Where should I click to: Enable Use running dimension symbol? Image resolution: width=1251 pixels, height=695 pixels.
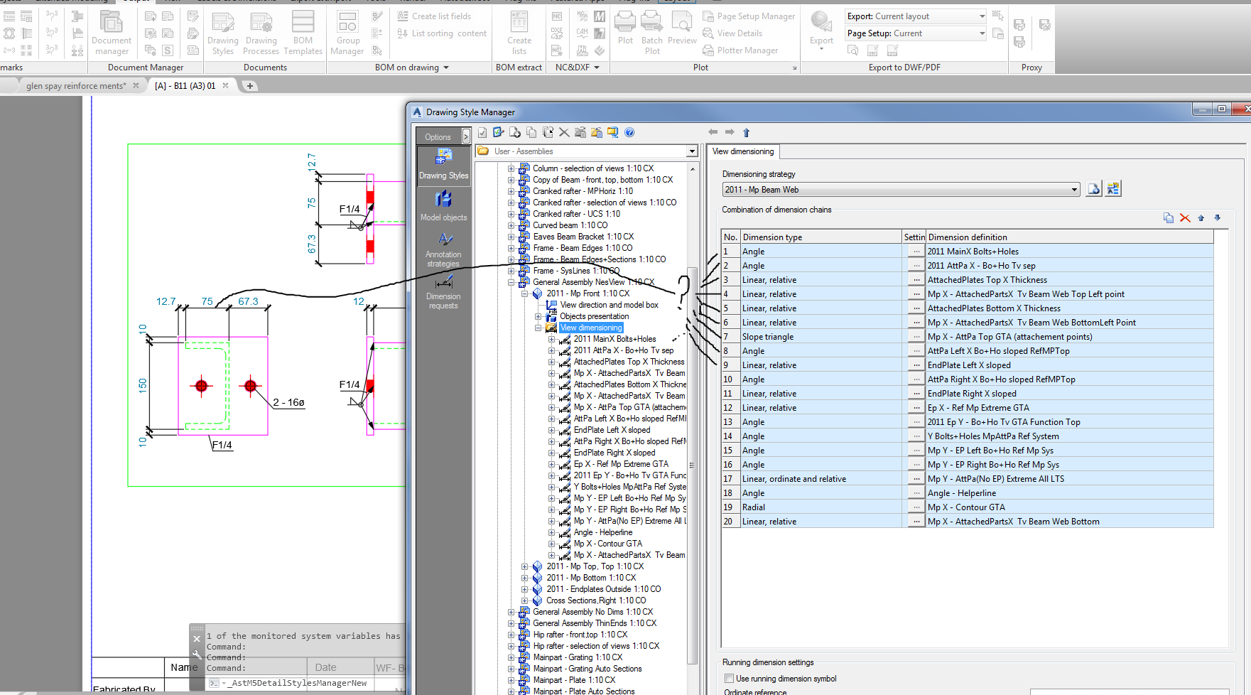(729, 678)
